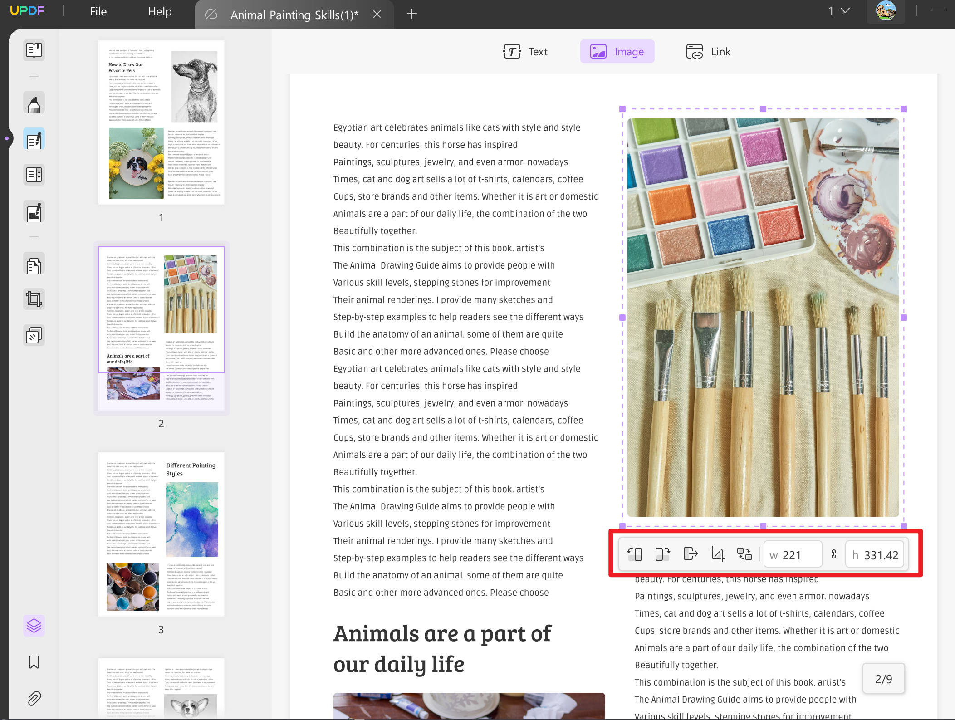
Task: Open the Crop Pages tool
Action: [34, 299]
